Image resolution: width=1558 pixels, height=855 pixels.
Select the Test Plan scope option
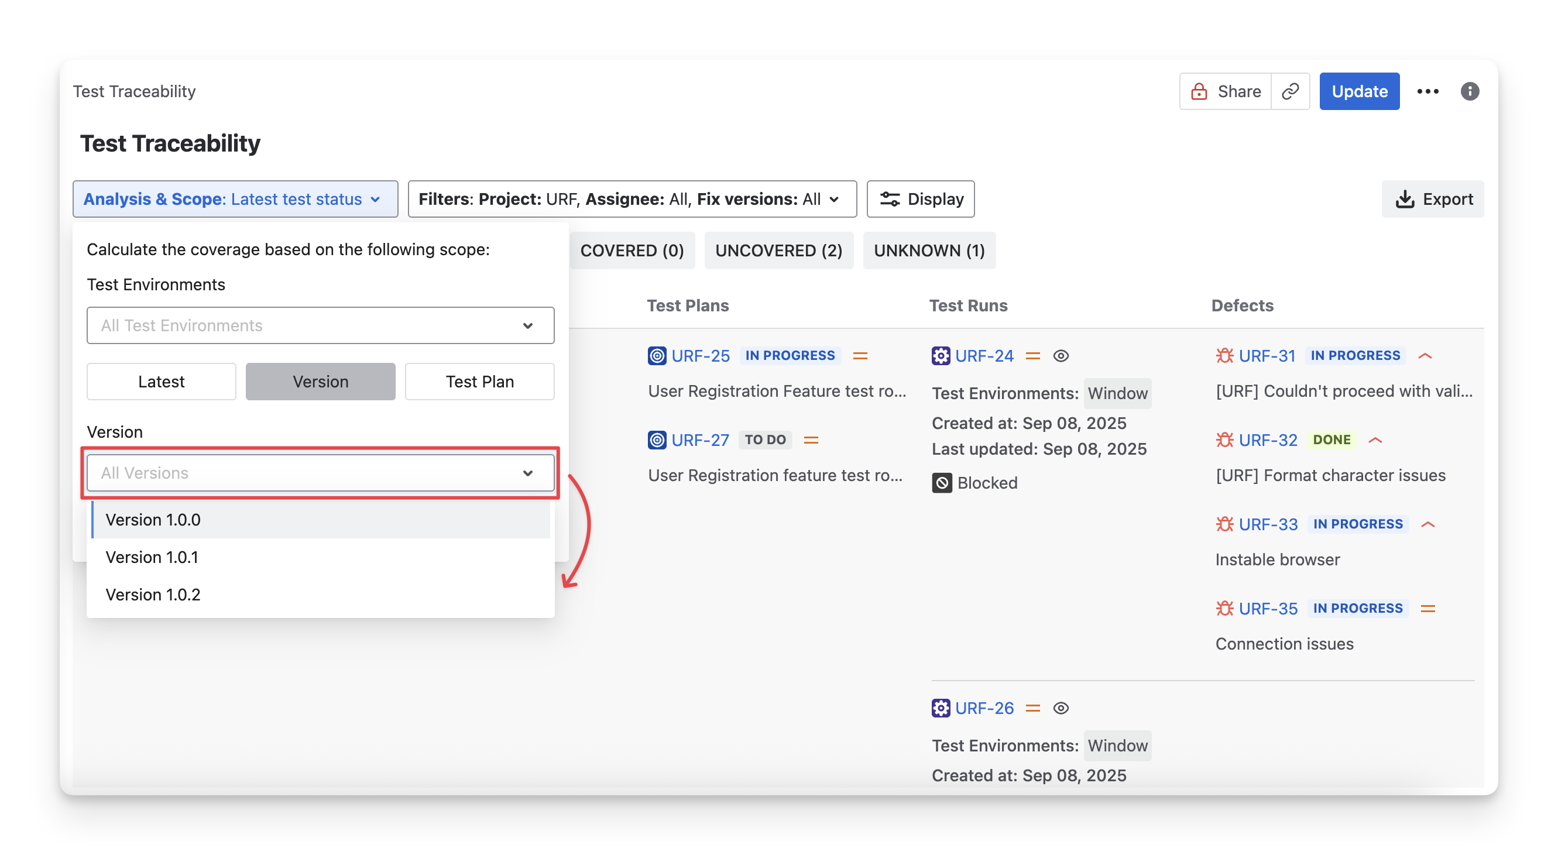(x=479, y=382)
